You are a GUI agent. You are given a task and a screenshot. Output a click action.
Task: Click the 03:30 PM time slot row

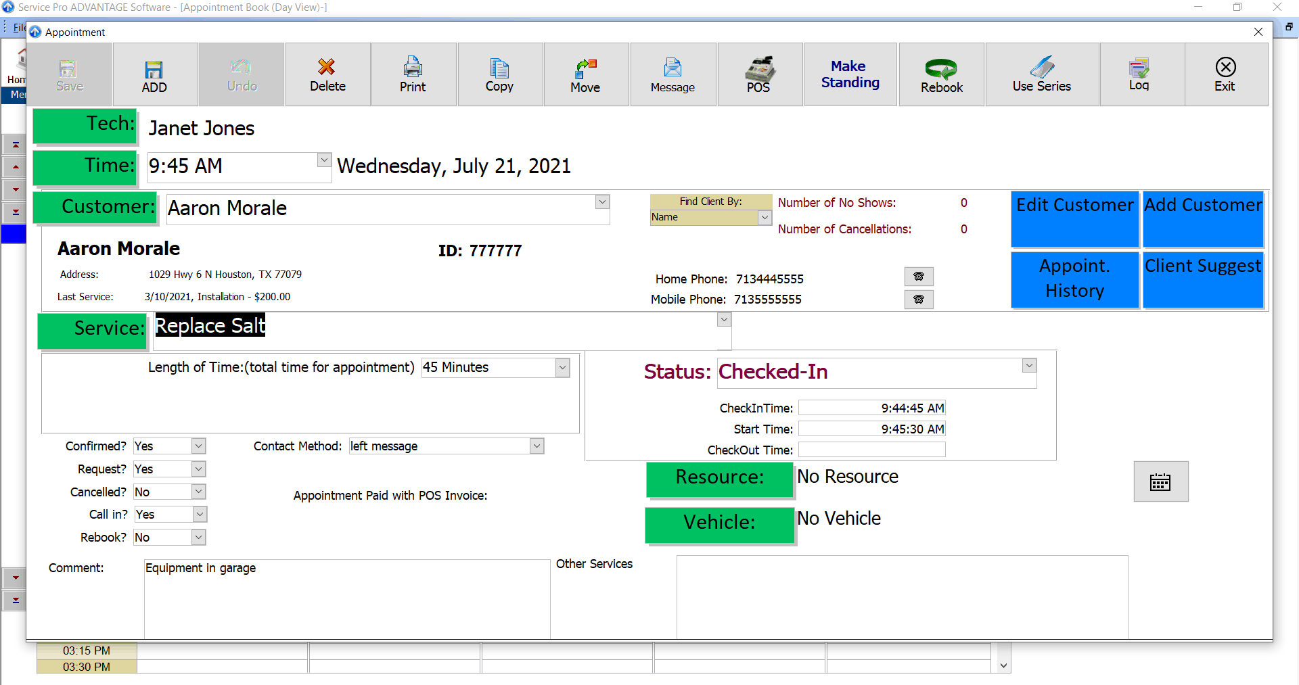tap(514, 667)
